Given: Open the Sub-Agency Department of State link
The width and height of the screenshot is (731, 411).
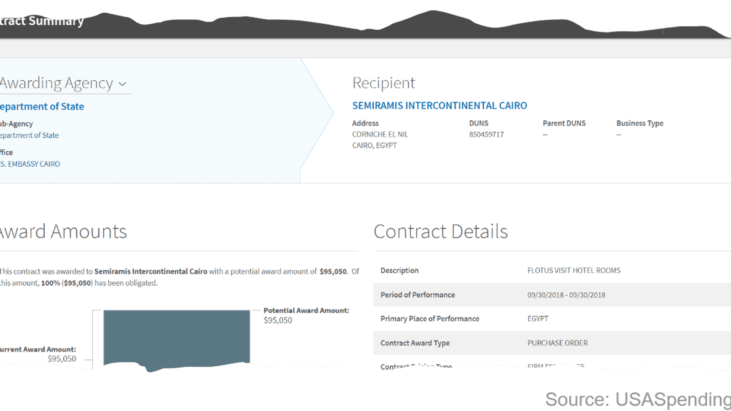Looking at the screenshot, I should [x=29, y=135].
